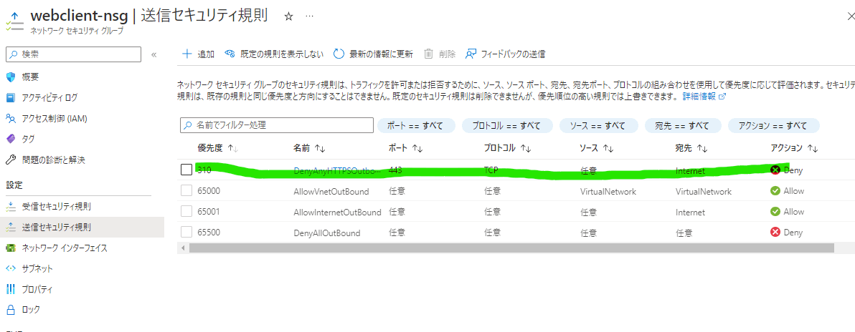Click the AllowVnetOutBound rule name
Image resolution: width=855 pixels, height=332 pixels.
coord(331,192)
